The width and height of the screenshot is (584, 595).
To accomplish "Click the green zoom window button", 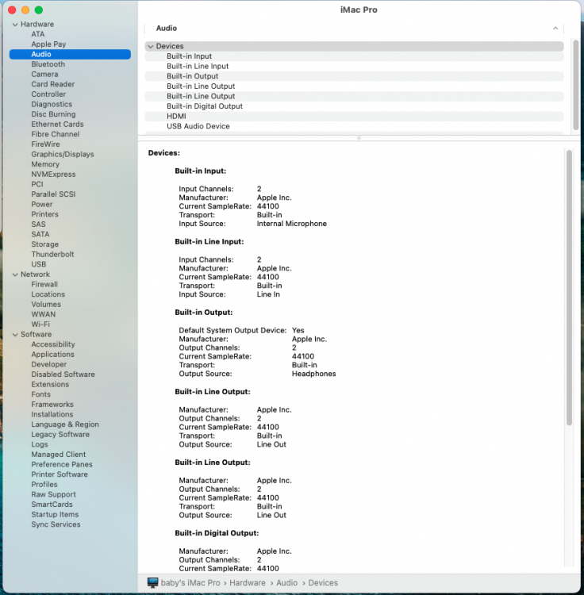I will pyautogui.click(x=39, y=10).
